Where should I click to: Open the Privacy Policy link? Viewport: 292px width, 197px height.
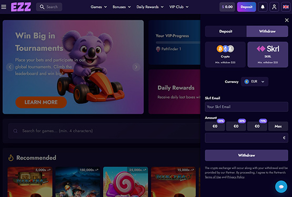tap(236, 177)
